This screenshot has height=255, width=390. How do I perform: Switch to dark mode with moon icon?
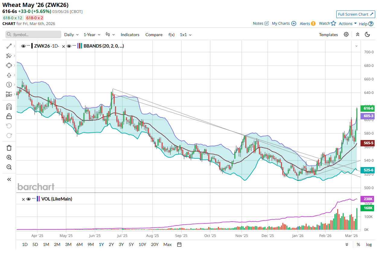[367, 34]
